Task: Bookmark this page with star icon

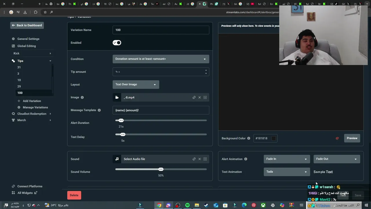Action: (x=45, y=12)
